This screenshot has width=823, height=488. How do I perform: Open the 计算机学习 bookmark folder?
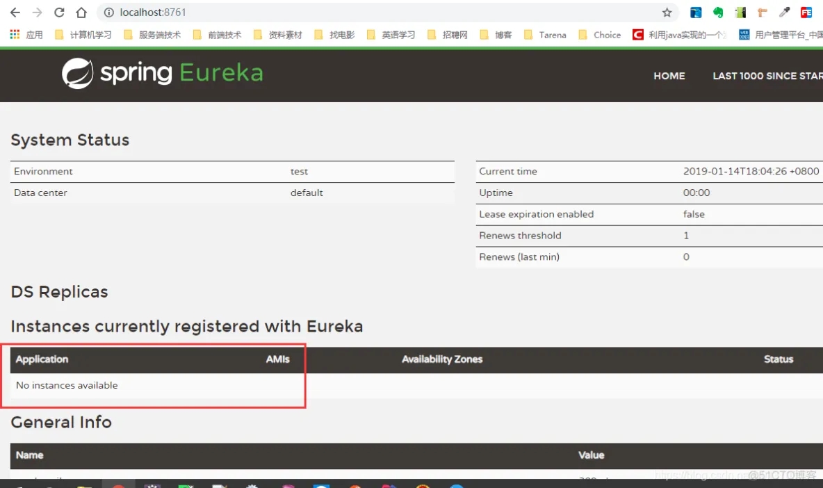pos(83,35)
